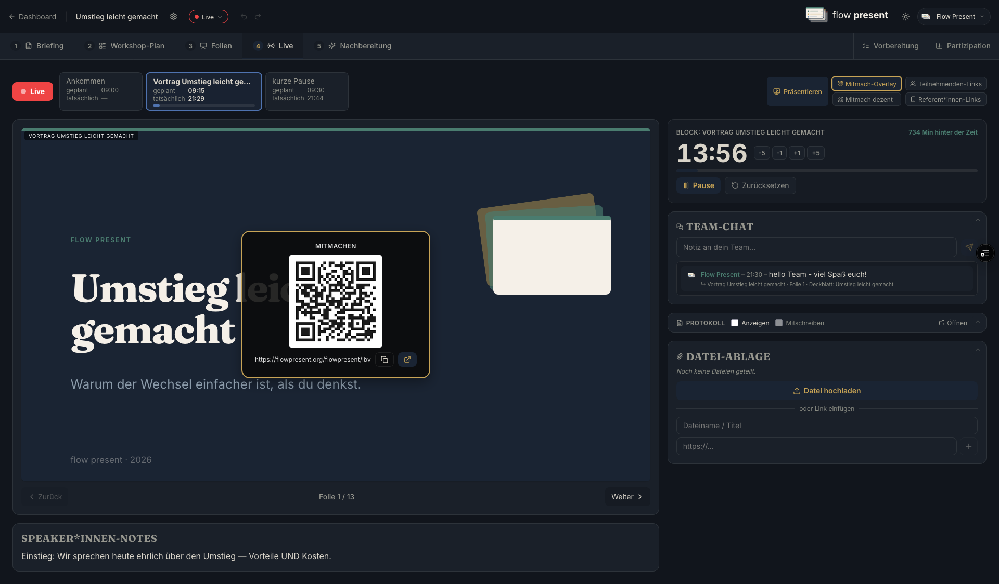999x584 pixels.
Task: Open Referent*innen-Links
Action: tap(946, 99)
